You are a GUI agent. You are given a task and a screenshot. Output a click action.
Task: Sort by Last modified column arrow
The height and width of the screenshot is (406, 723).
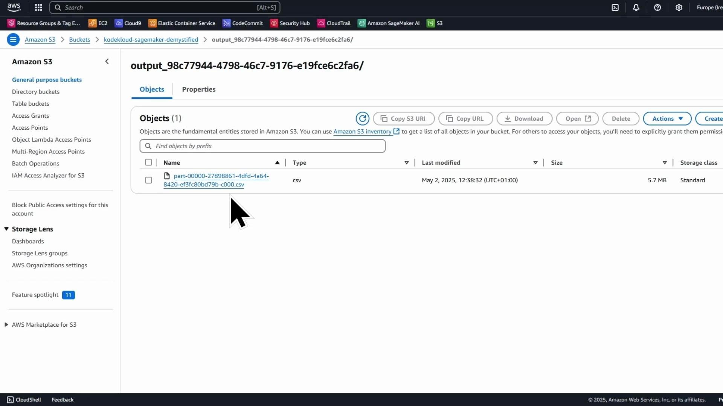pos(535,163)
